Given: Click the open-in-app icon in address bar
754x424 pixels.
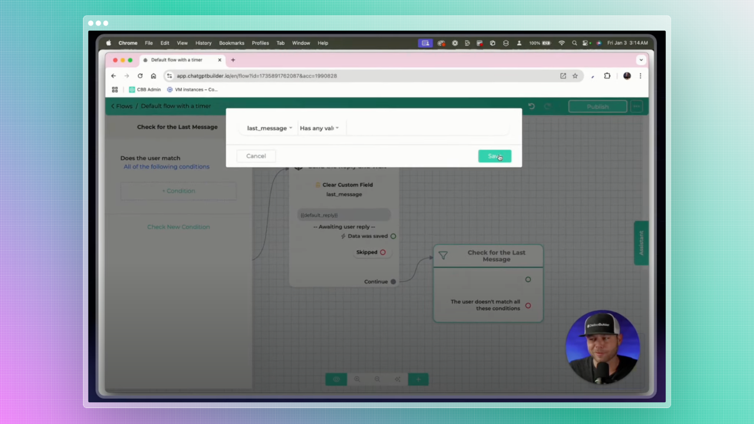Looking at the screenshot, I should pos(563,76).
